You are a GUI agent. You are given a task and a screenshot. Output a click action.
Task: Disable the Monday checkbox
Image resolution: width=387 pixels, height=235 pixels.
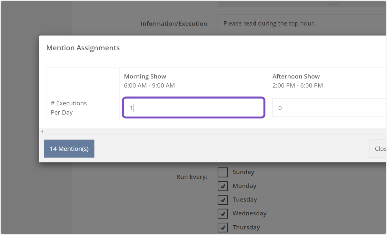tap(223, 186)
